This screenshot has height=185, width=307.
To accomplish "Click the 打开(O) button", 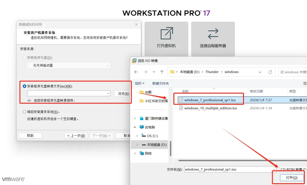I will pyautogui.click(x=292, y=178).
